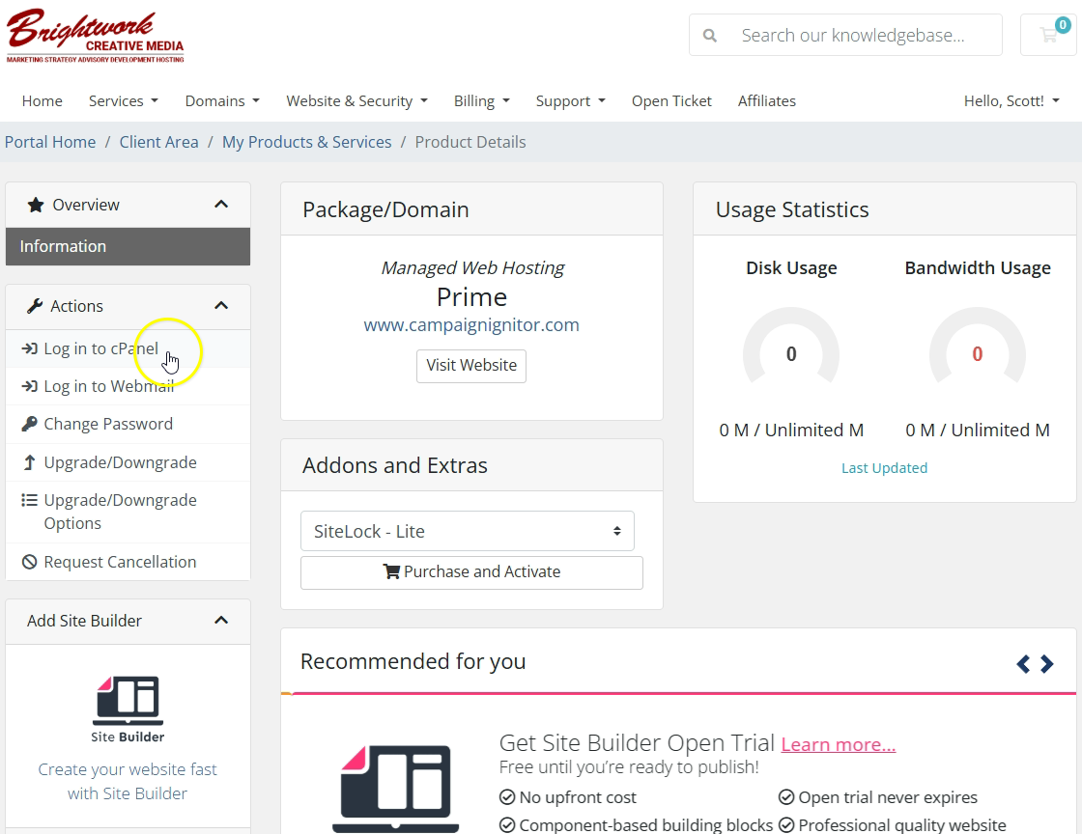Collapse the Overview panel chevron

[221, 204]
